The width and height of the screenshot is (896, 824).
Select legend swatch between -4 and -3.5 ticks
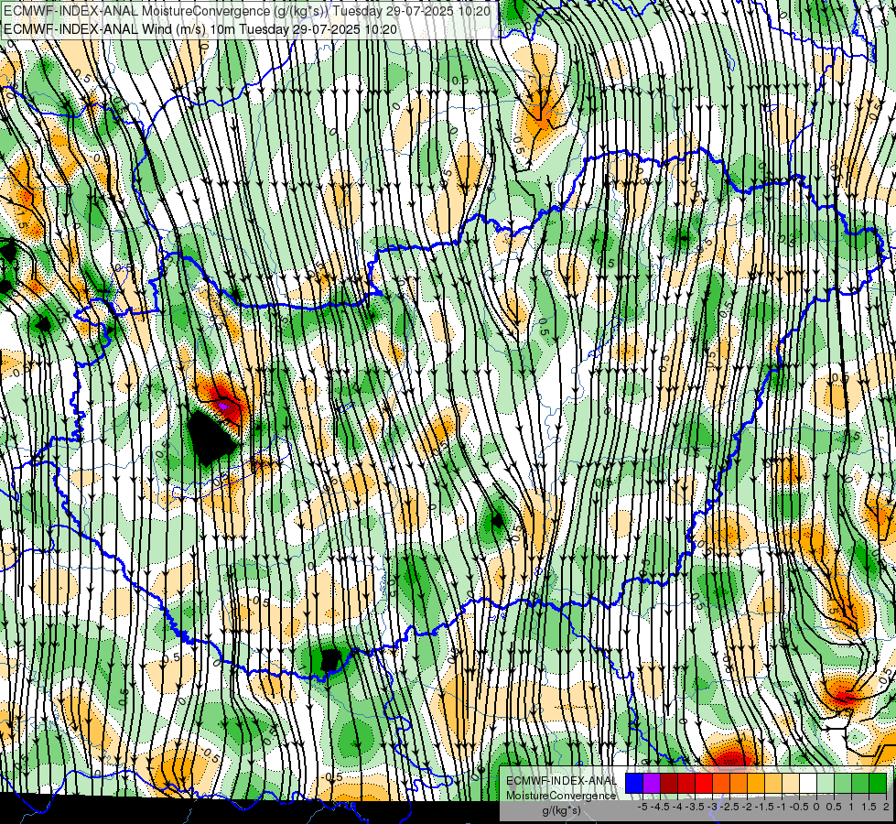686,784
